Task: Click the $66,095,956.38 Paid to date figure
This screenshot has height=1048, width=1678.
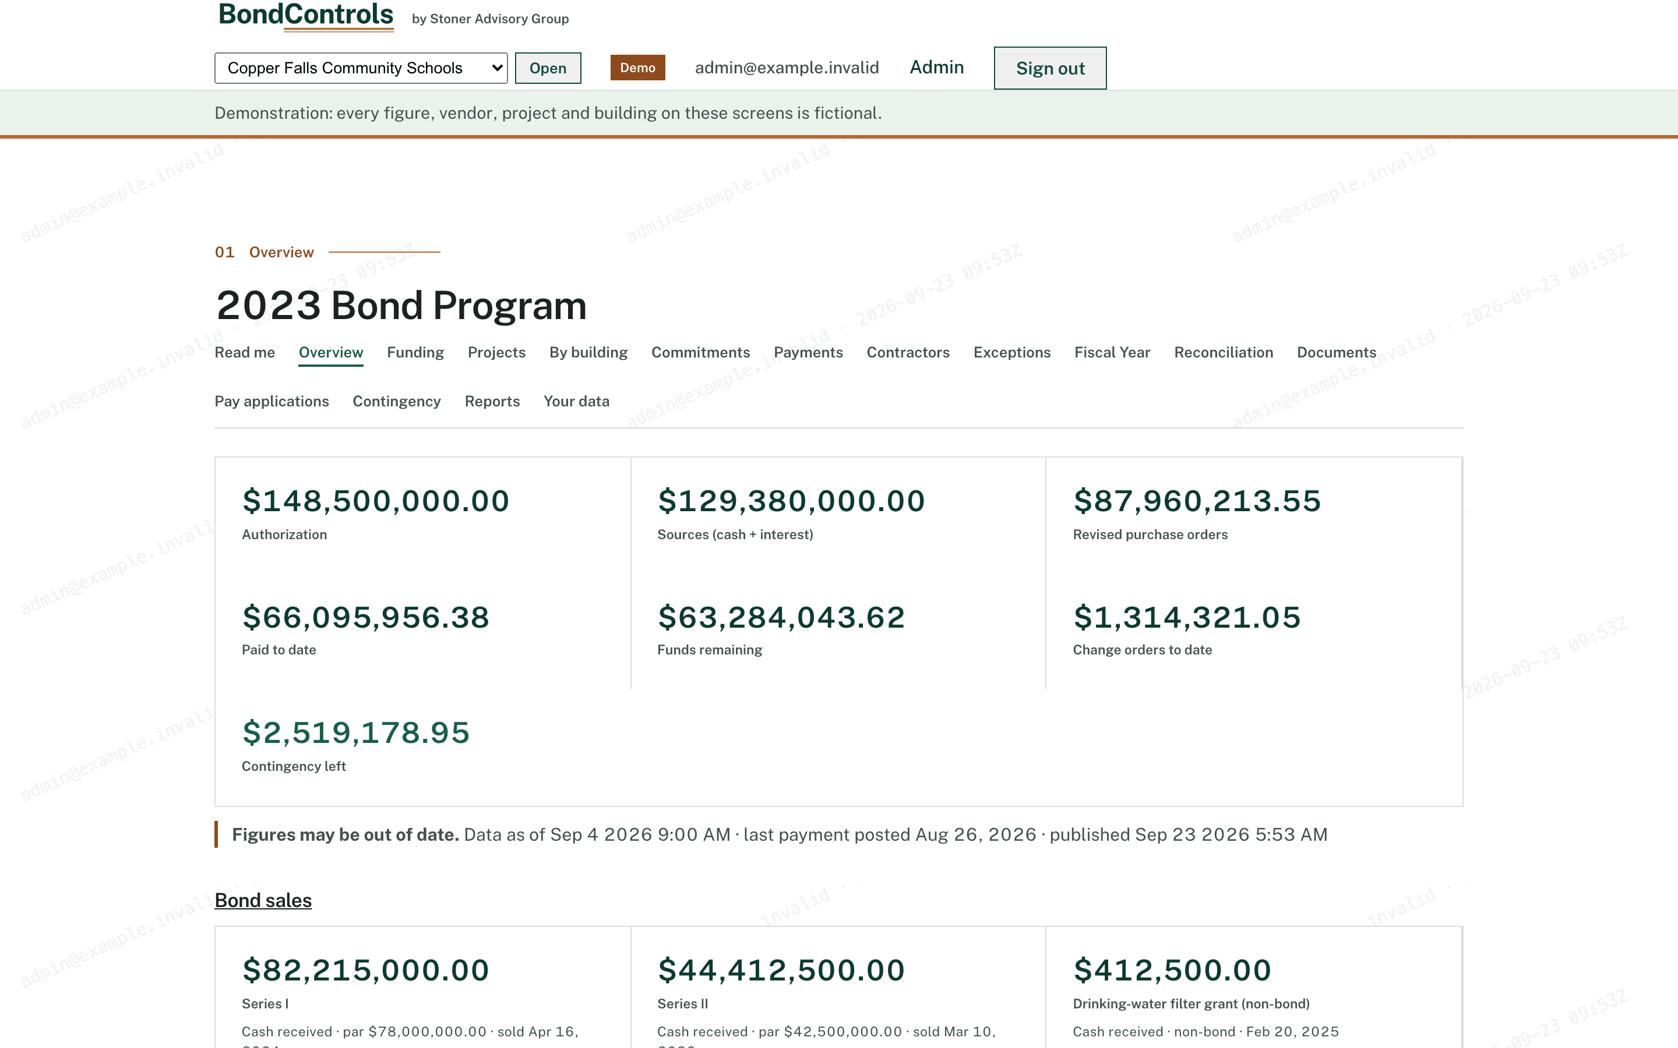Action: (365, 617)
